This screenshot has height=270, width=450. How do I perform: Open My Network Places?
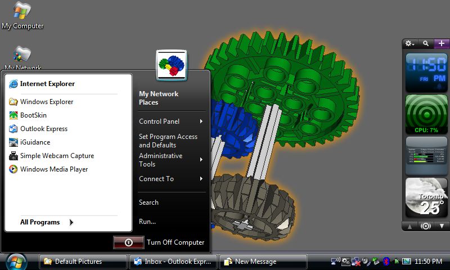pyautogui.click(x=159, y=98)
